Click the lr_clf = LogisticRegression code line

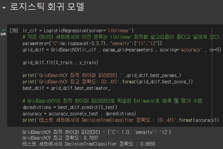[78, 31]
